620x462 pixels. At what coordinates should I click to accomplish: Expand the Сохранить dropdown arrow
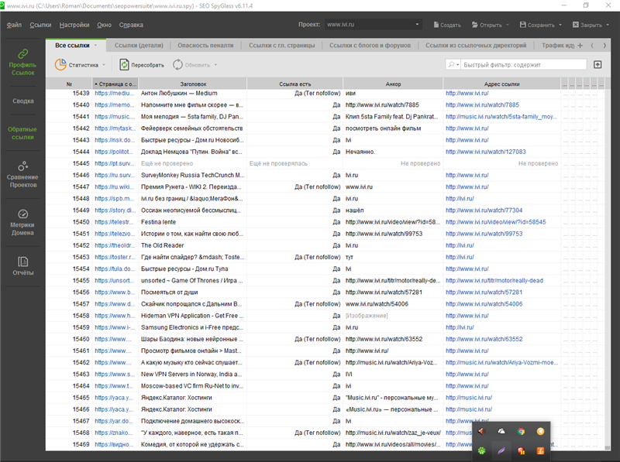point(560,25)
